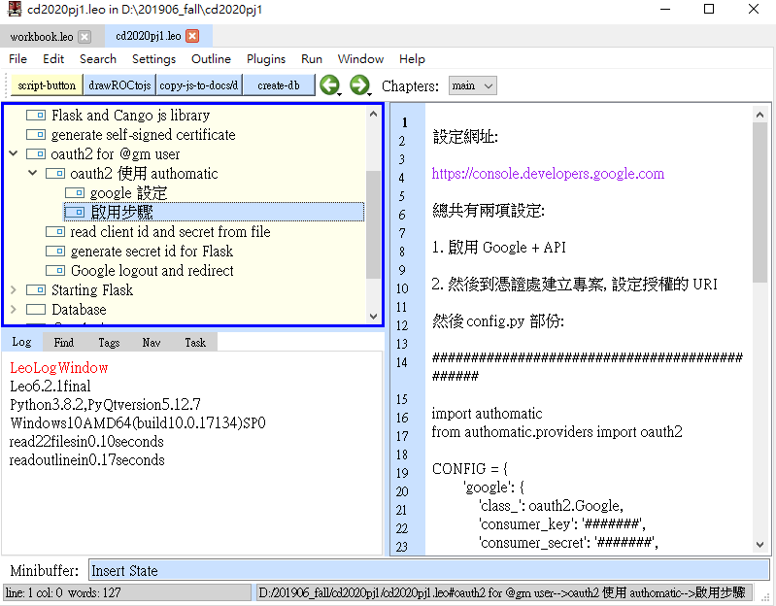This screenshot has width=776, height=606.
Task: Click the node icon beside Starting Flask
Action: [x=36, y=290]
